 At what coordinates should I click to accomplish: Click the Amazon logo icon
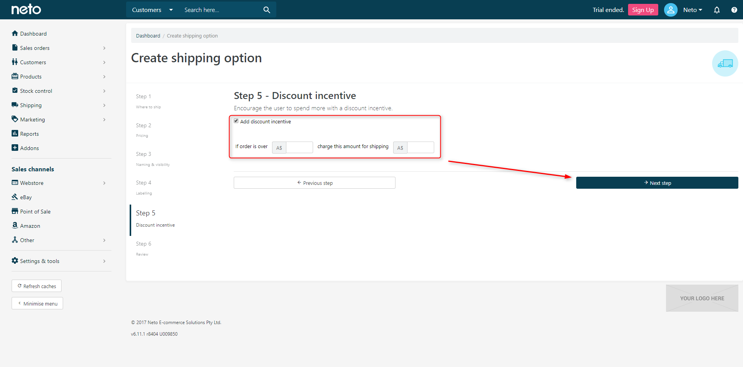[15, 225]
